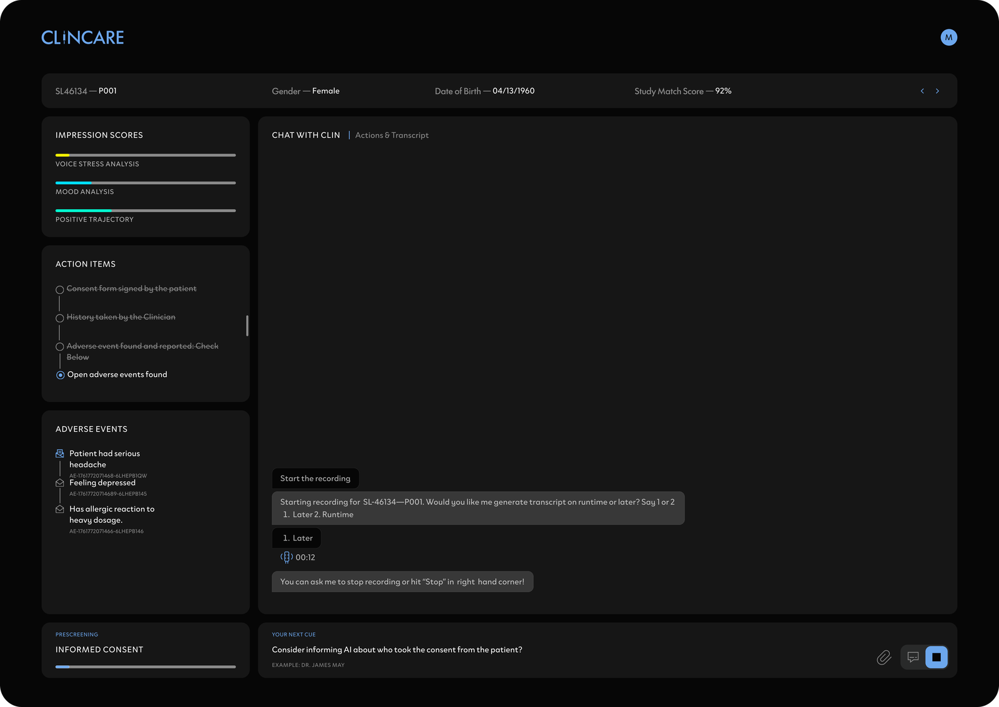Go to previous patient arrow

click(x=922, y=91)
